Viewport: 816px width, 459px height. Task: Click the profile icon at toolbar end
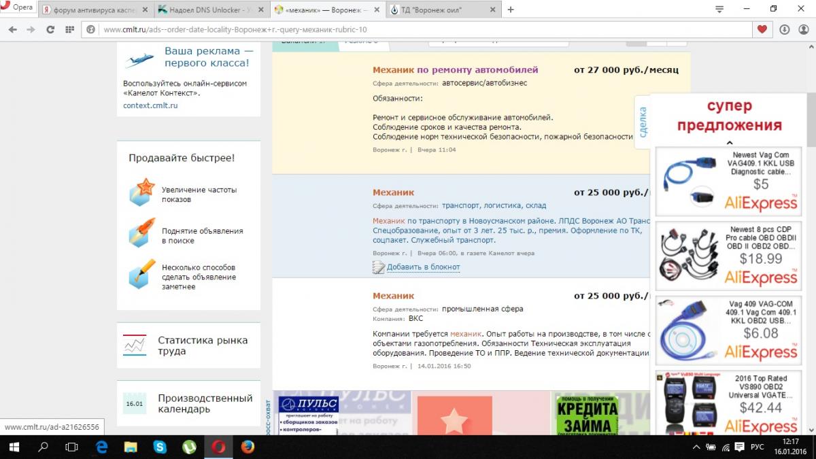803,29
